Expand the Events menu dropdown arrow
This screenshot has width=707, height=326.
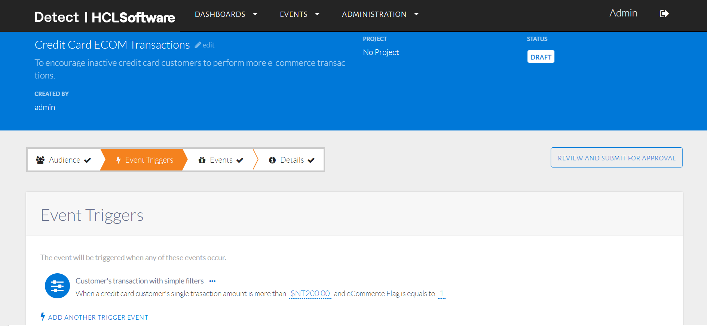click(317, 14)
